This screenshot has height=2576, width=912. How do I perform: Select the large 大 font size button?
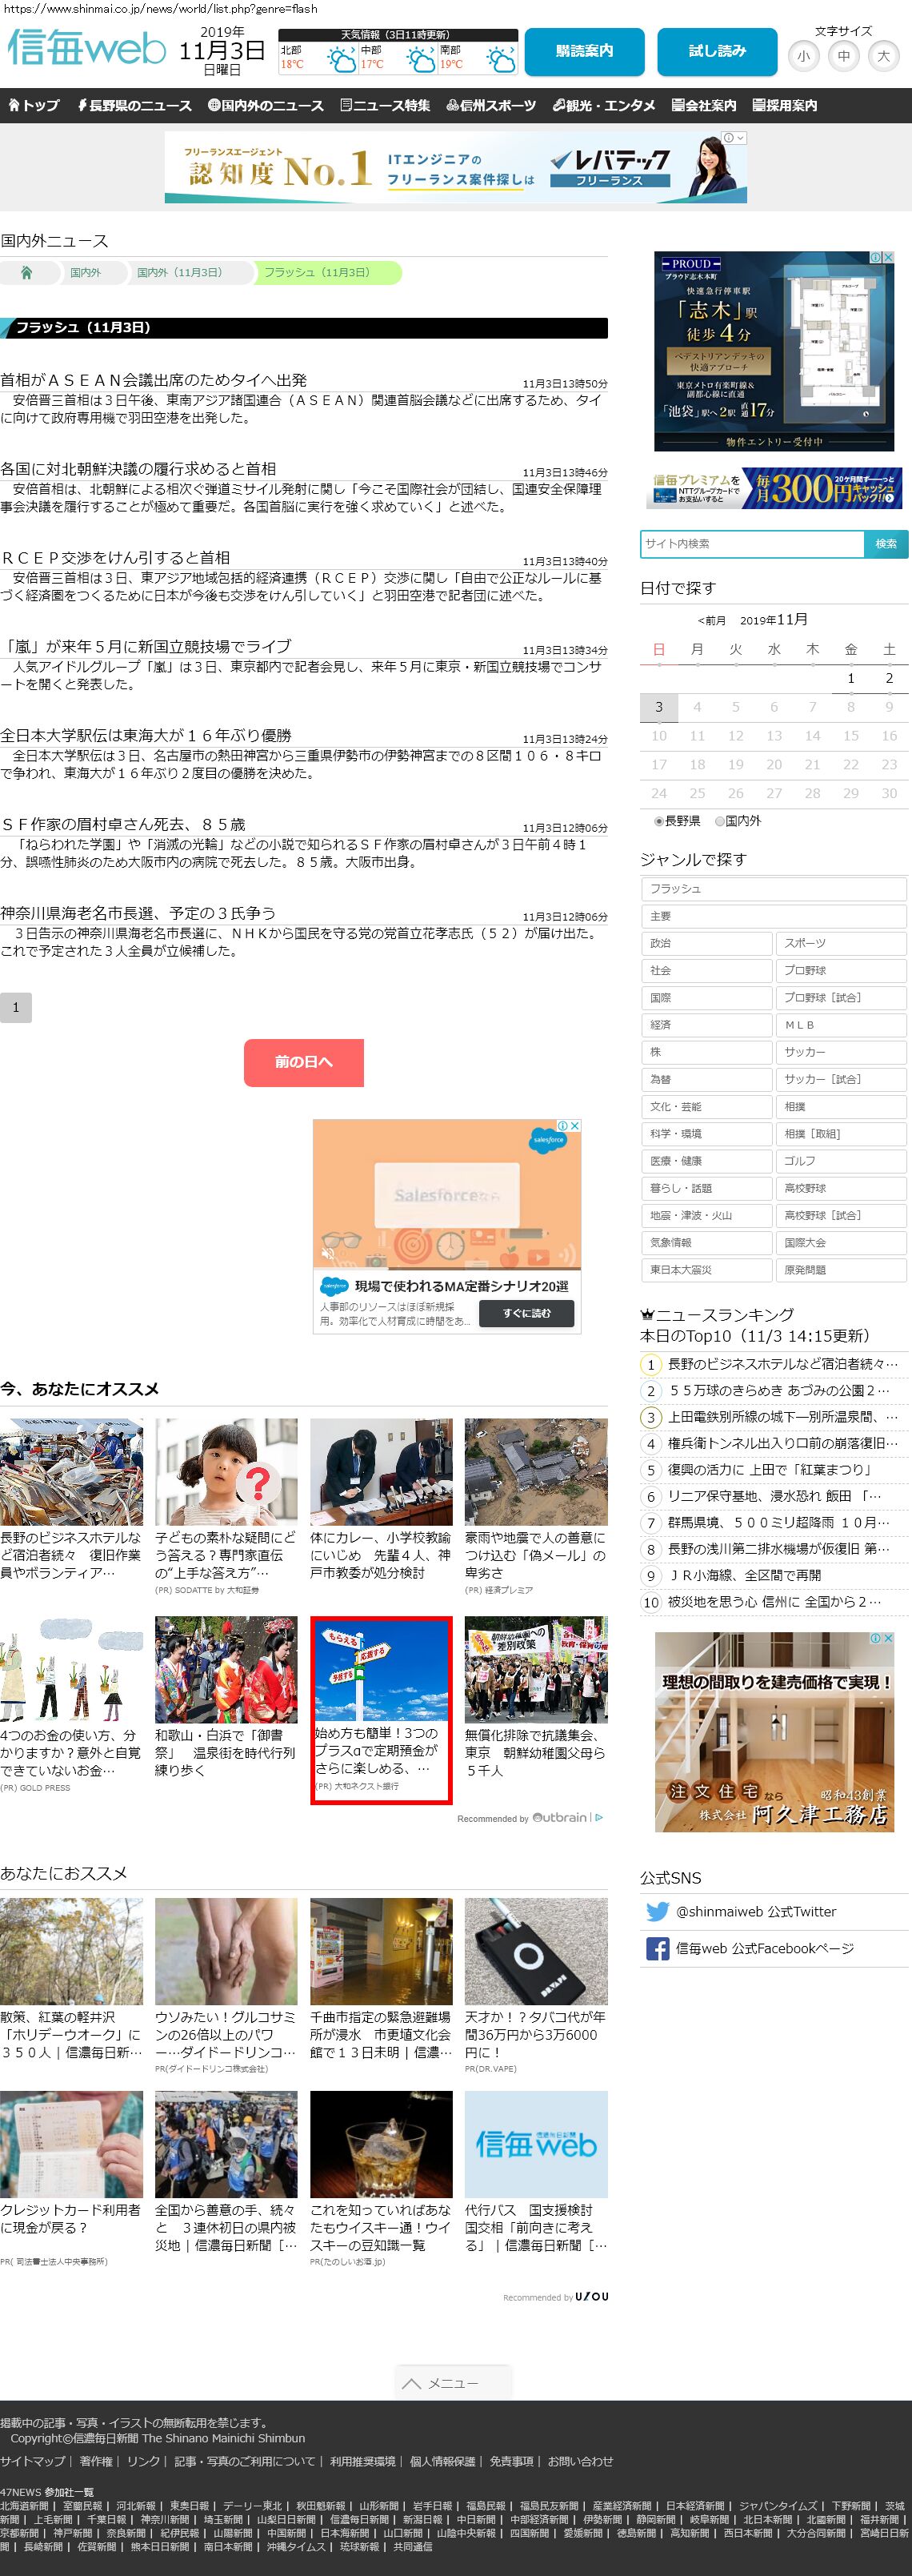point(883,56)
